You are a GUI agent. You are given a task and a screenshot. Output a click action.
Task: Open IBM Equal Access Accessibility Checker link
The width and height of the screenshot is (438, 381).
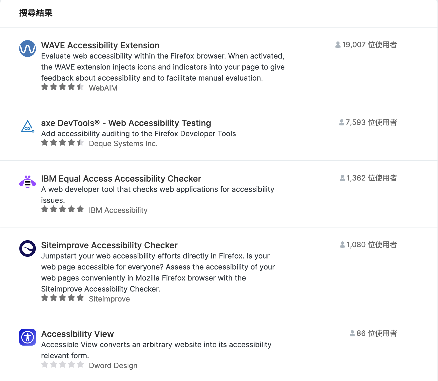(x=121, y=178)
